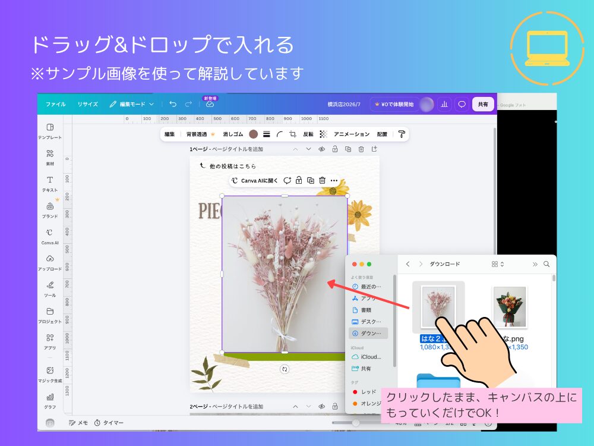Expand Finder toolbar overflow chevrons
This screenshot has height=446, width=594.
535,264
